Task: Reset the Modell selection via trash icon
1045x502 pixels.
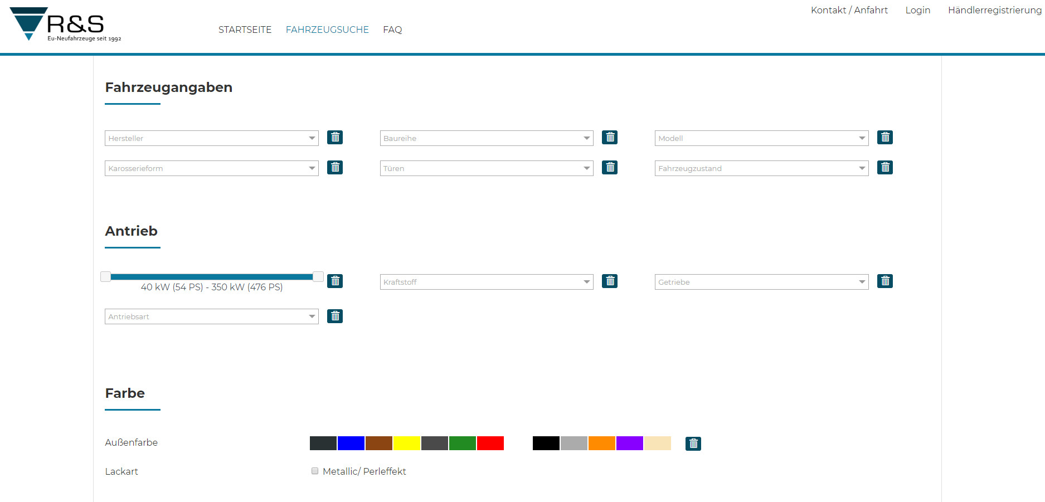Action: tap(884, 138)
